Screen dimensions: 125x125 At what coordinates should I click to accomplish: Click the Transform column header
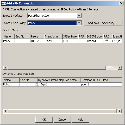pos(53,36)
